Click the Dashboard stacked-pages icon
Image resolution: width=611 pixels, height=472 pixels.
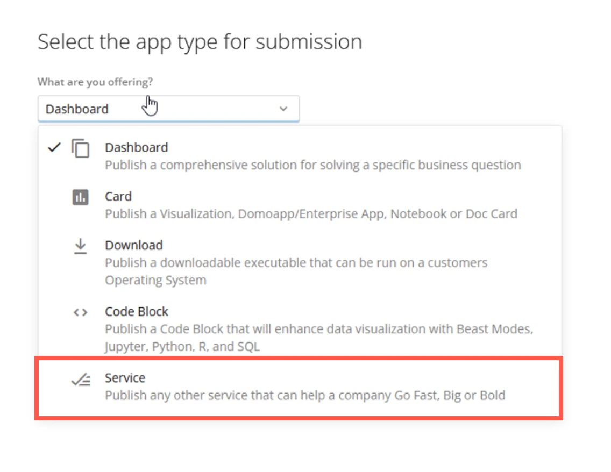(81, 148)
